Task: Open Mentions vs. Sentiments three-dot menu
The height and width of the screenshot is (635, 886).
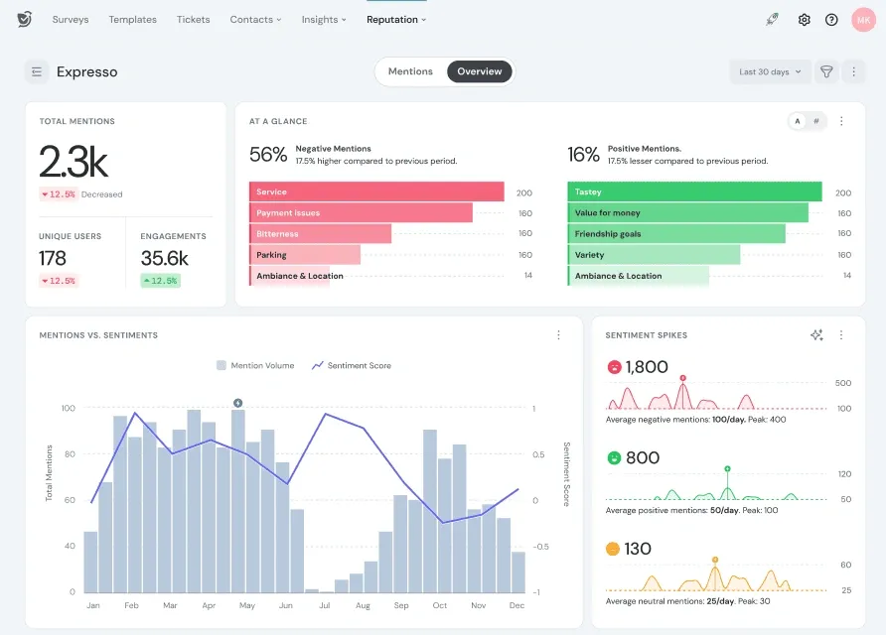Action: [558, 335]
